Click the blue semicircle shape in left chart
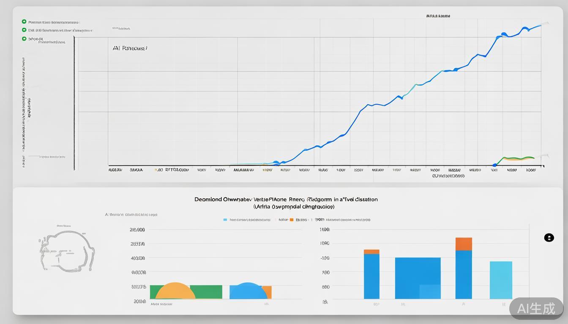This screenshot has width=568, height=324. (248, 291)
